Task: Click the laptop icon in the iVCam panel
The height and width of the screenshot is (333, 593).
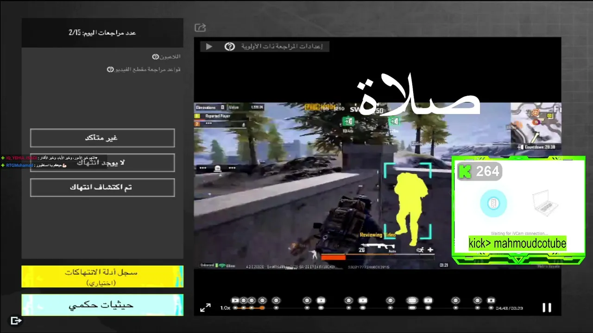Action: (545, 204)
